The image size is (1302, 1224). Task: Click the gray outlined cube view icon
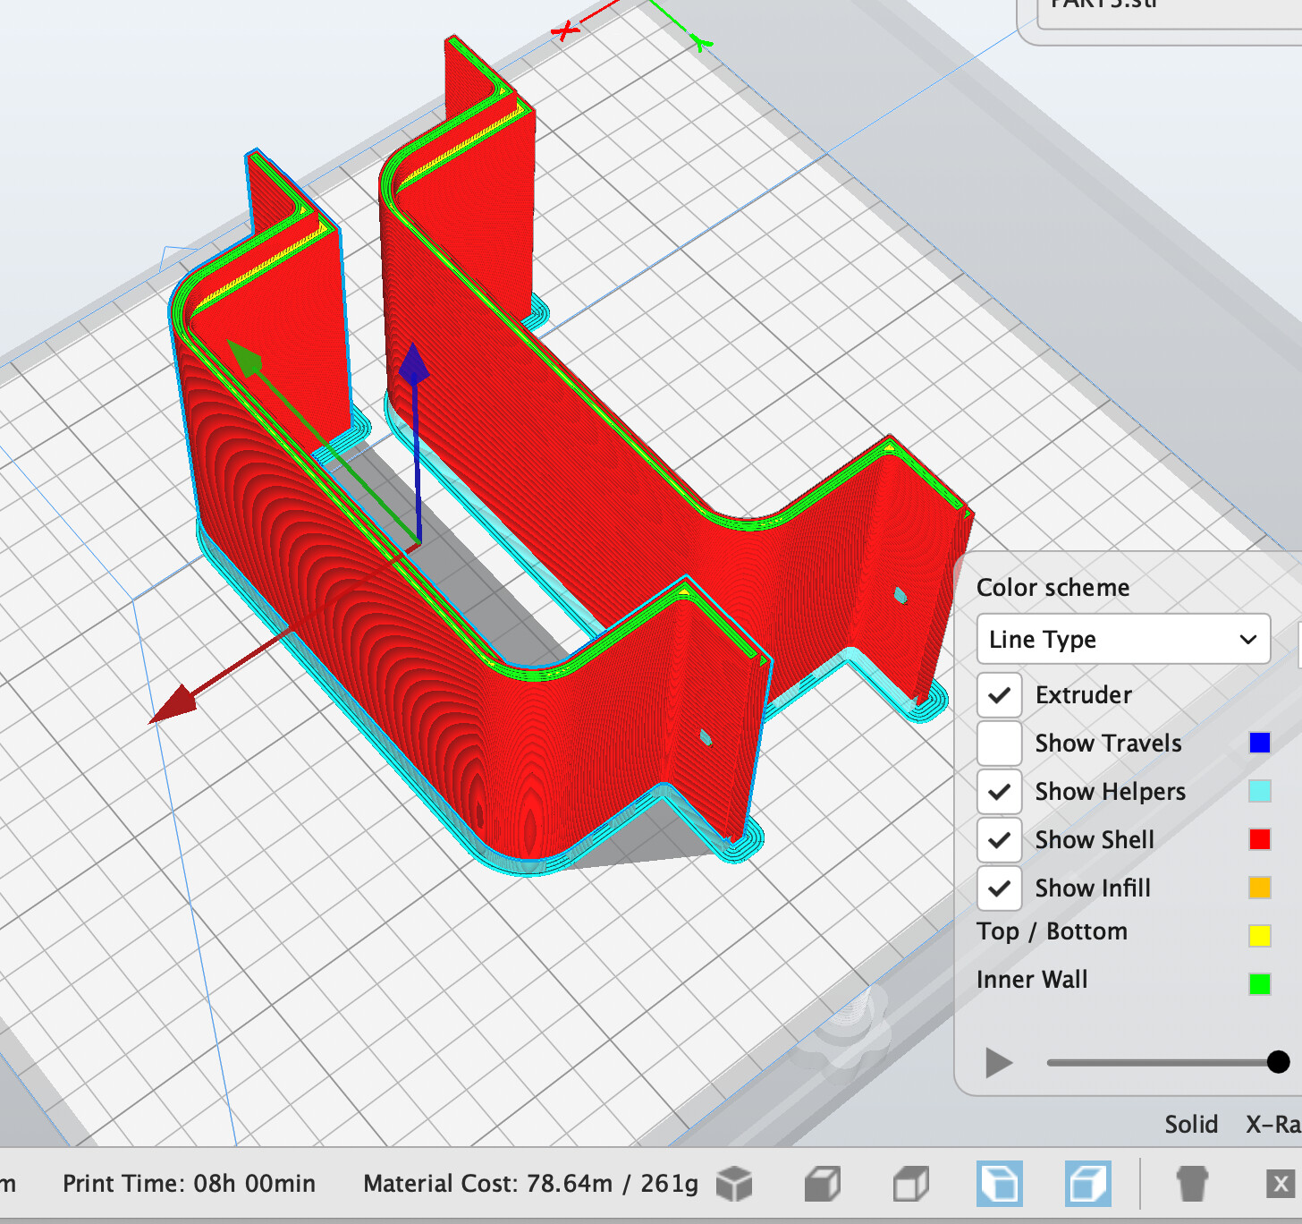point(911,1184)
